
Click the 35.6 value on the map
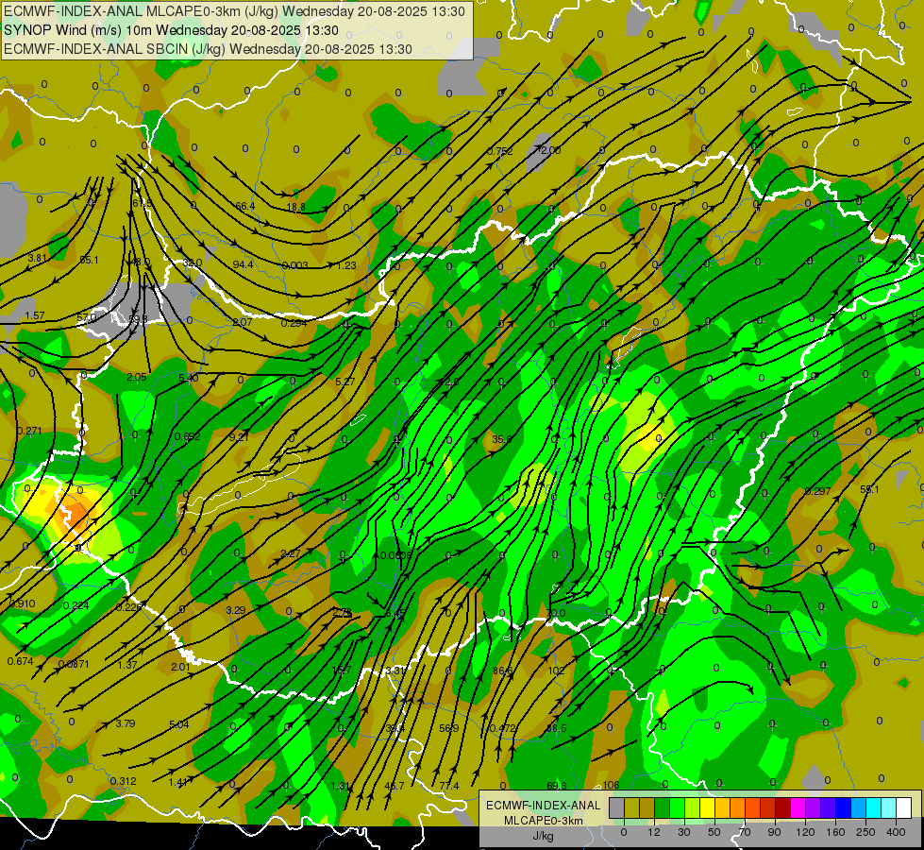pos(501,439)
